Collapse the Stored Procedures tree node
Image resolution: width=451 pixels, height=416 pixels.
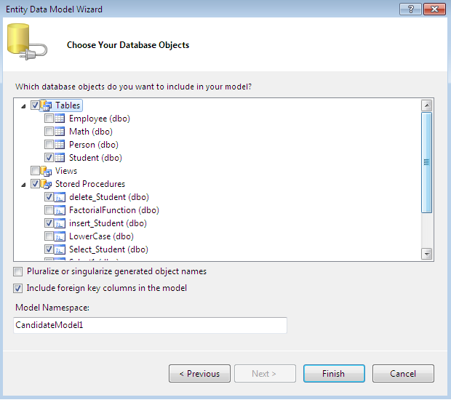(23, 185)
